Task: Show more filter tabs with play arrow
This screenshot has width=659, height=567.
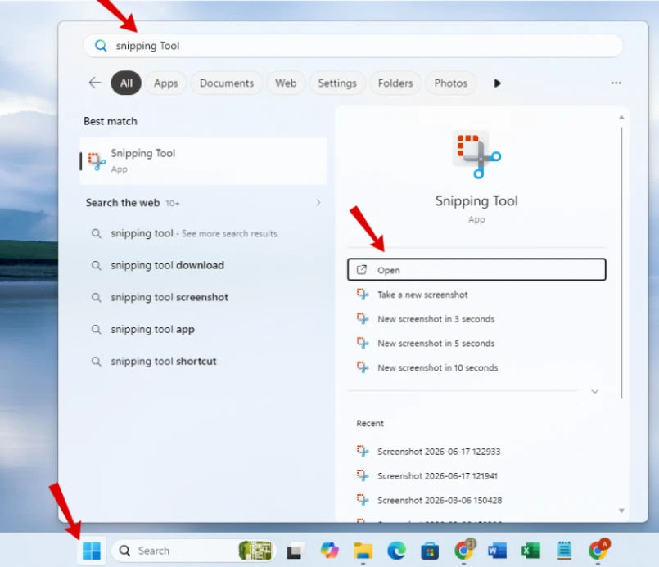Action: [x=497, y=83]
